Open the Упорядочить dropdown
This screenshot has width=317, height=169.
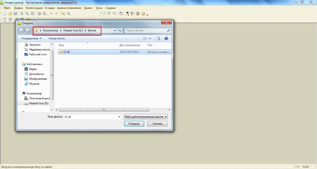[31, 39]
